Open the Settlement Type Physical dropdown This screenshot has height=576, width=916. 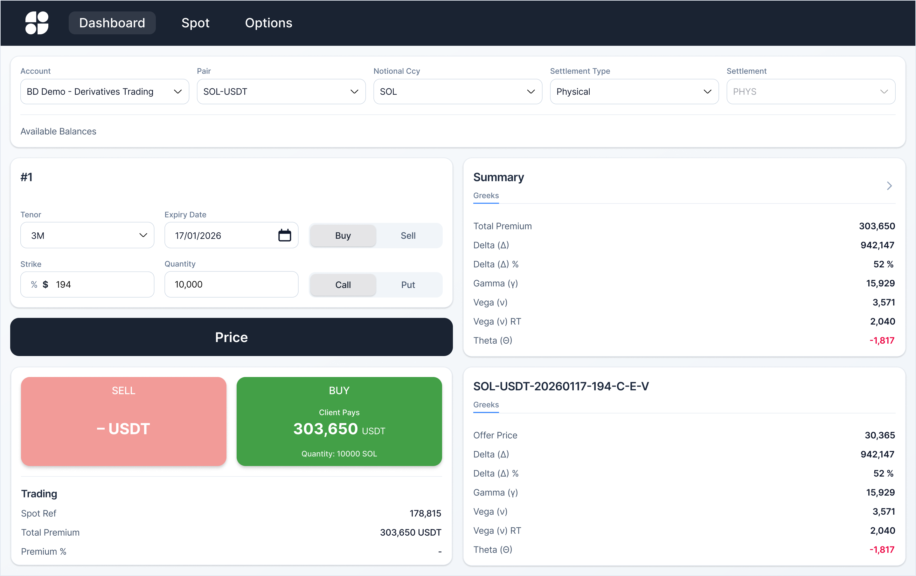(x=634, y=92)
